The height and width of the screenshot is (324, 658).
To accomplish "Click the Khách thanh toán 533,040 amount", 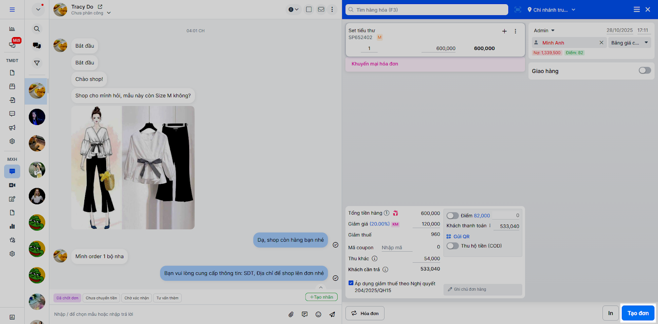I will 507,226.
